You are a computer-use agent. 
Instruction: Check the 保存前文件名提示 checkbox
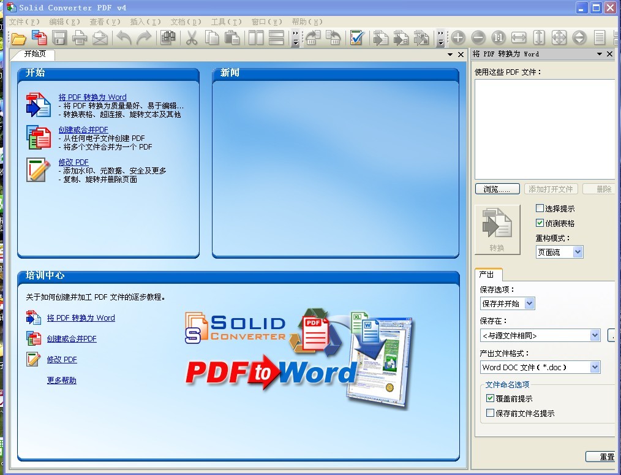coord(490,412)
